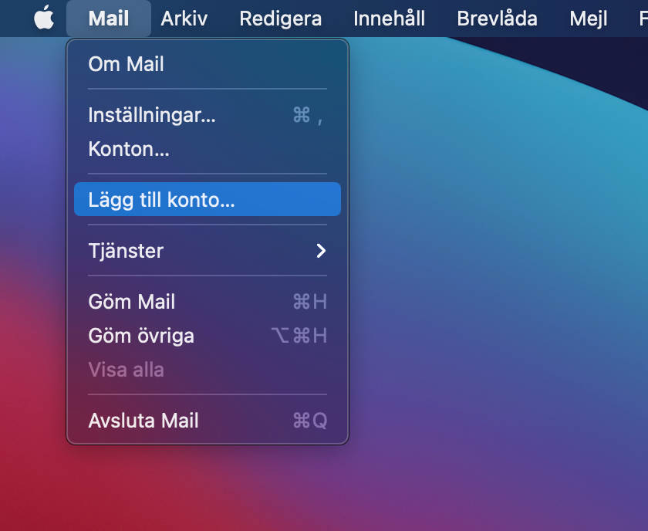Open the Mejl menu
Screen dimensions: 648x531
pos(589,19)
